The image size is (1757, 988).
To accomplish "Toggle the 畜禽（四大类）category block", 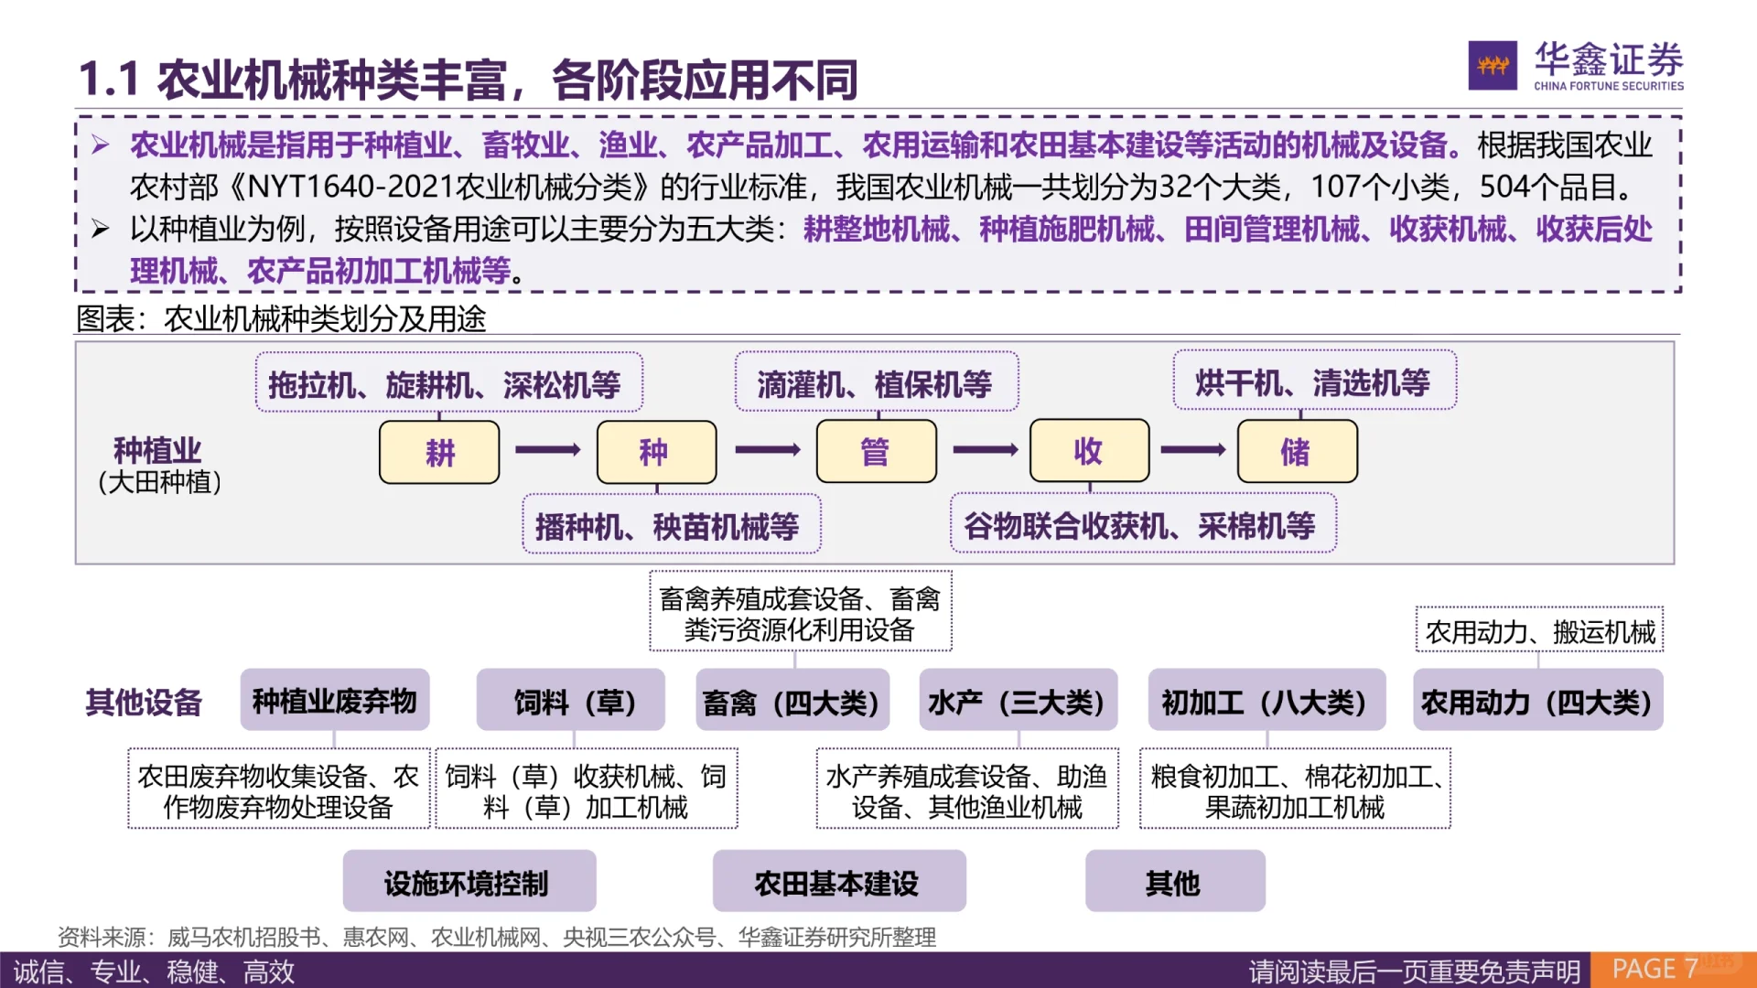I will (792, 700).
